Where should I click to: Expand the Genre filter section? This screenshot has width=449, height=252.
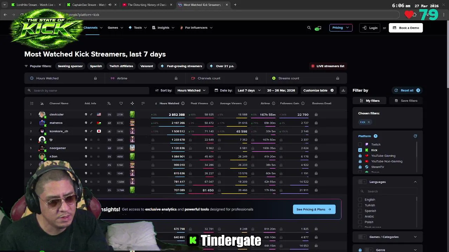click(x=415, y=250)
